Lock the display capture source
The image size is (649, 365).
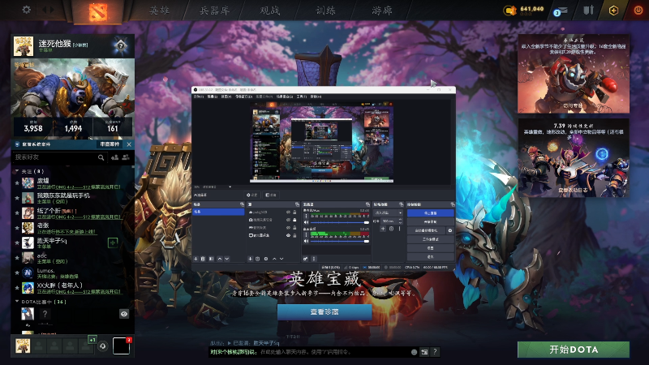tap(294, 235)
